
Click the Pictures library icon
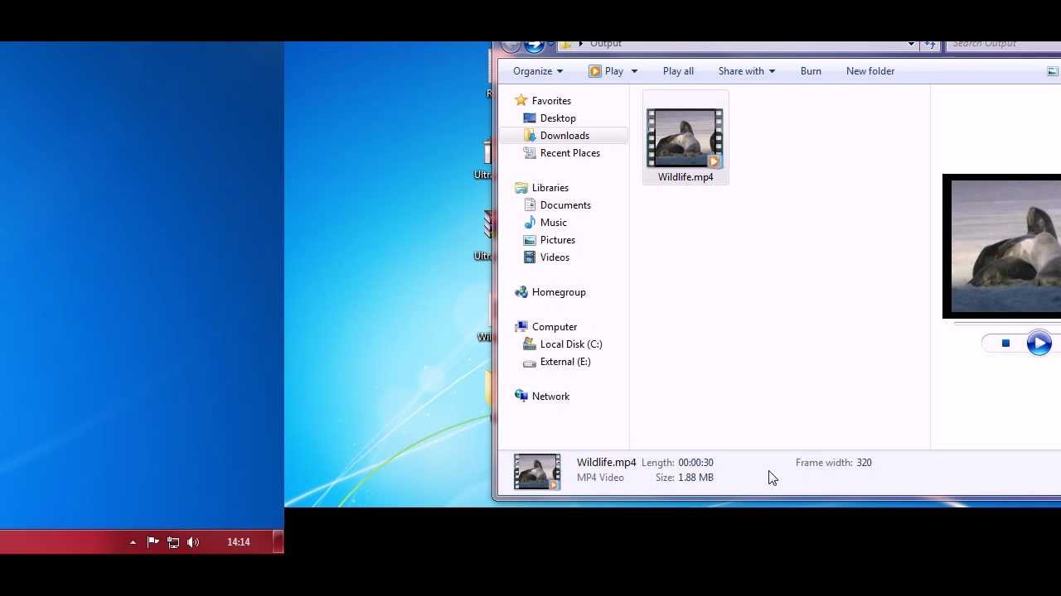pos(530,240)
